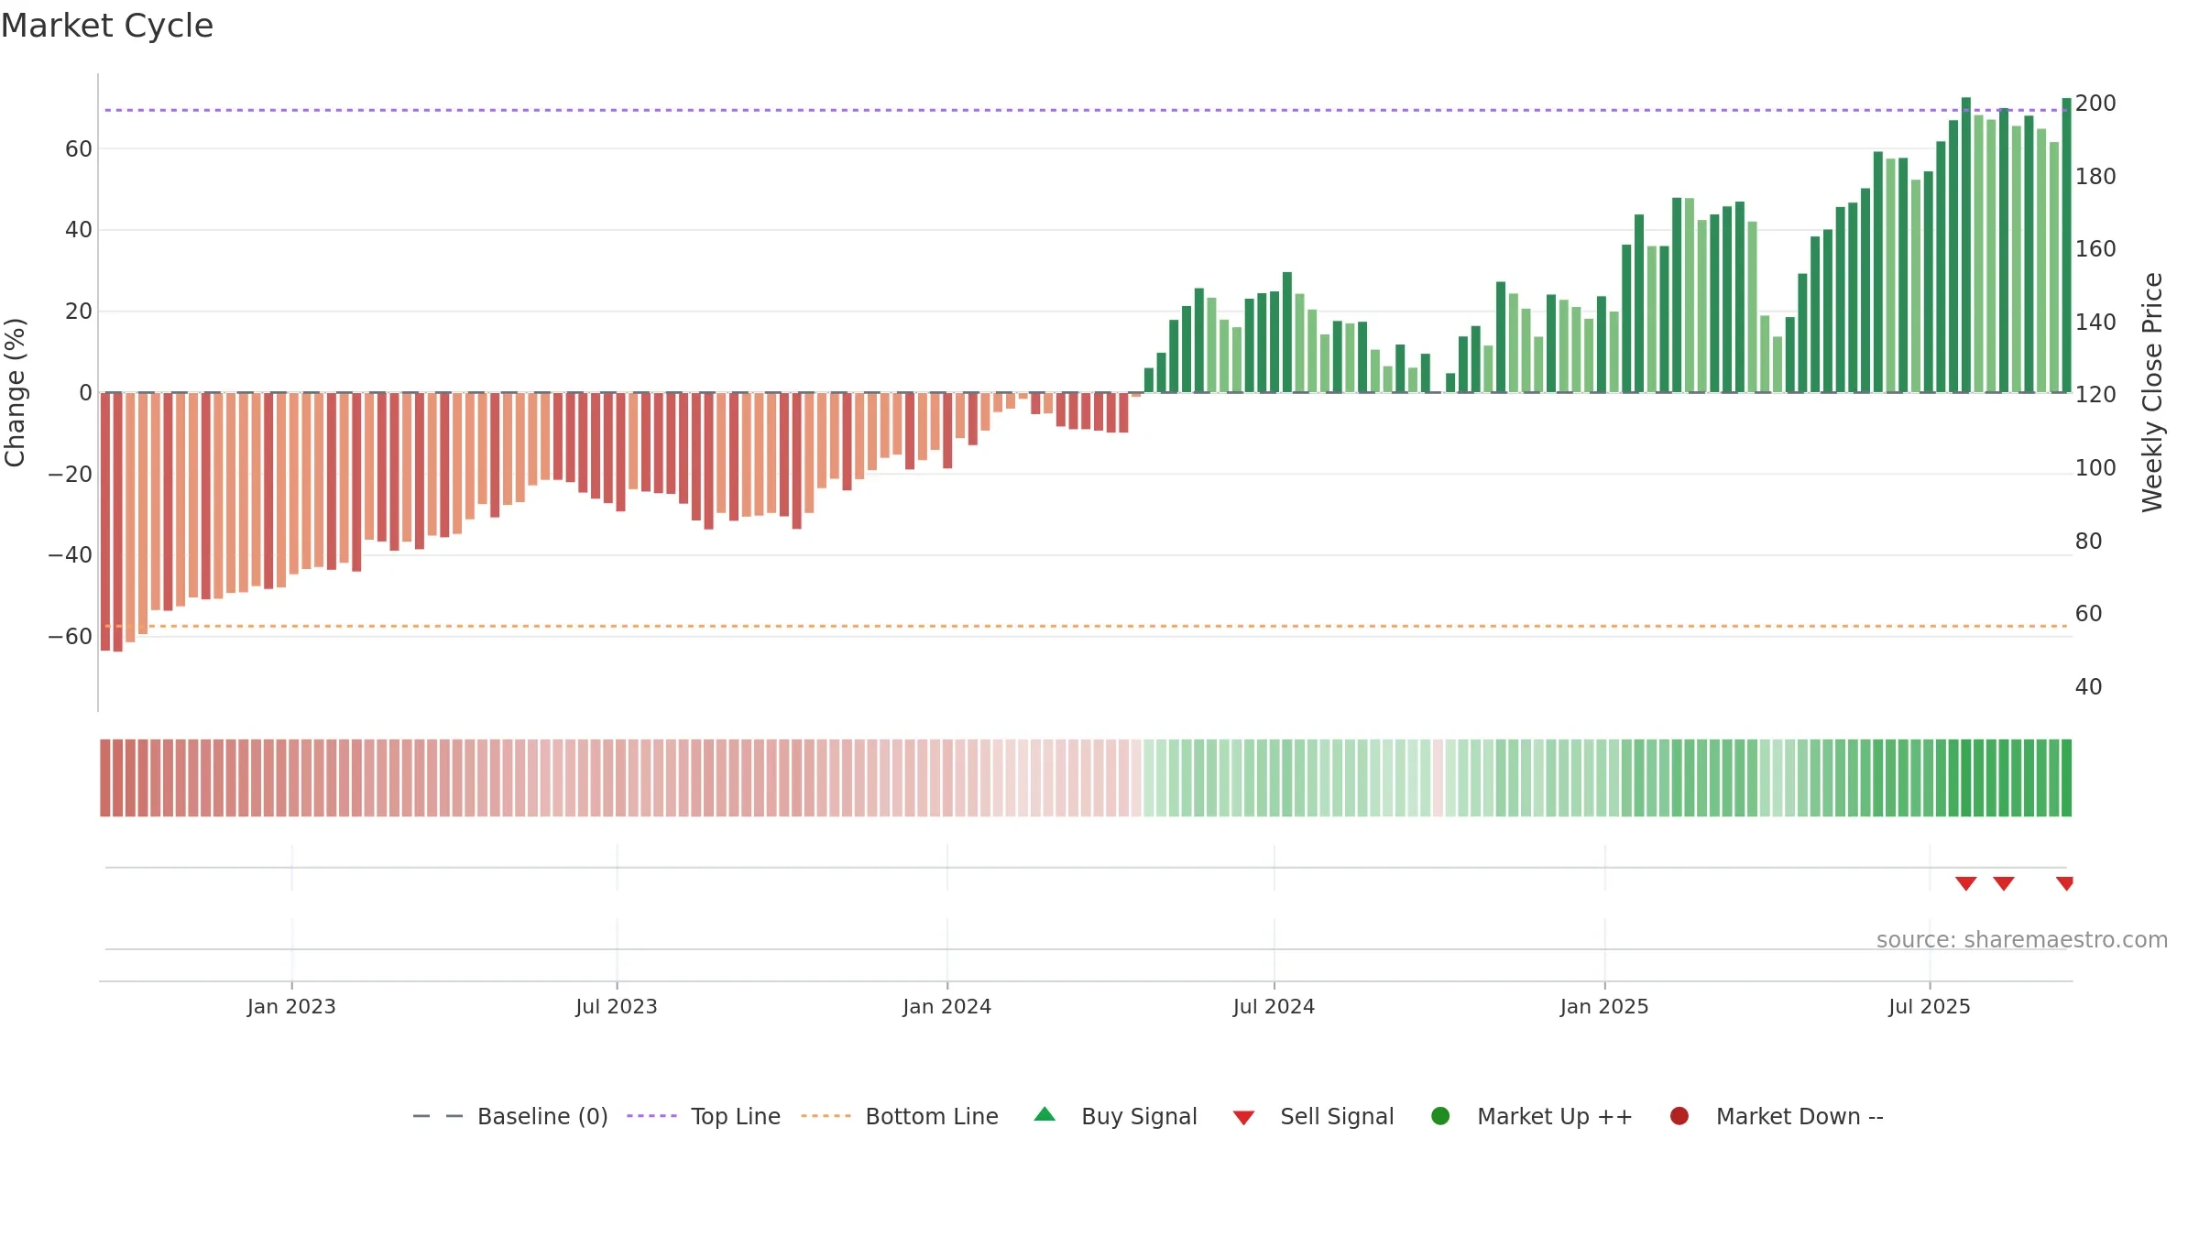Click the first sell signal marker after Jul 2025
2199x1237 pixels.
[1965, 883]
